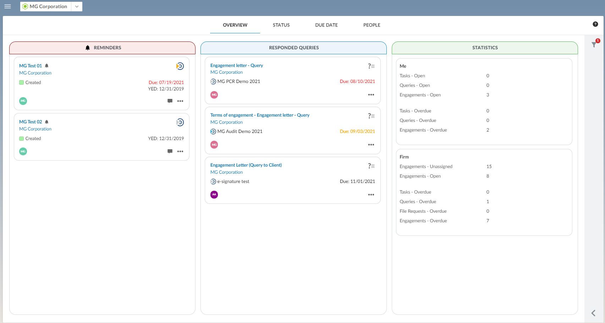Click the comment icon on MG Test 02
Screen dimensions: 605x323
(170, 151)
